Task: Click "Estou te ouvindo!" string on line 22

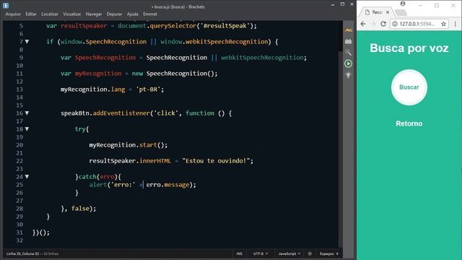Action: click(216, 161)
